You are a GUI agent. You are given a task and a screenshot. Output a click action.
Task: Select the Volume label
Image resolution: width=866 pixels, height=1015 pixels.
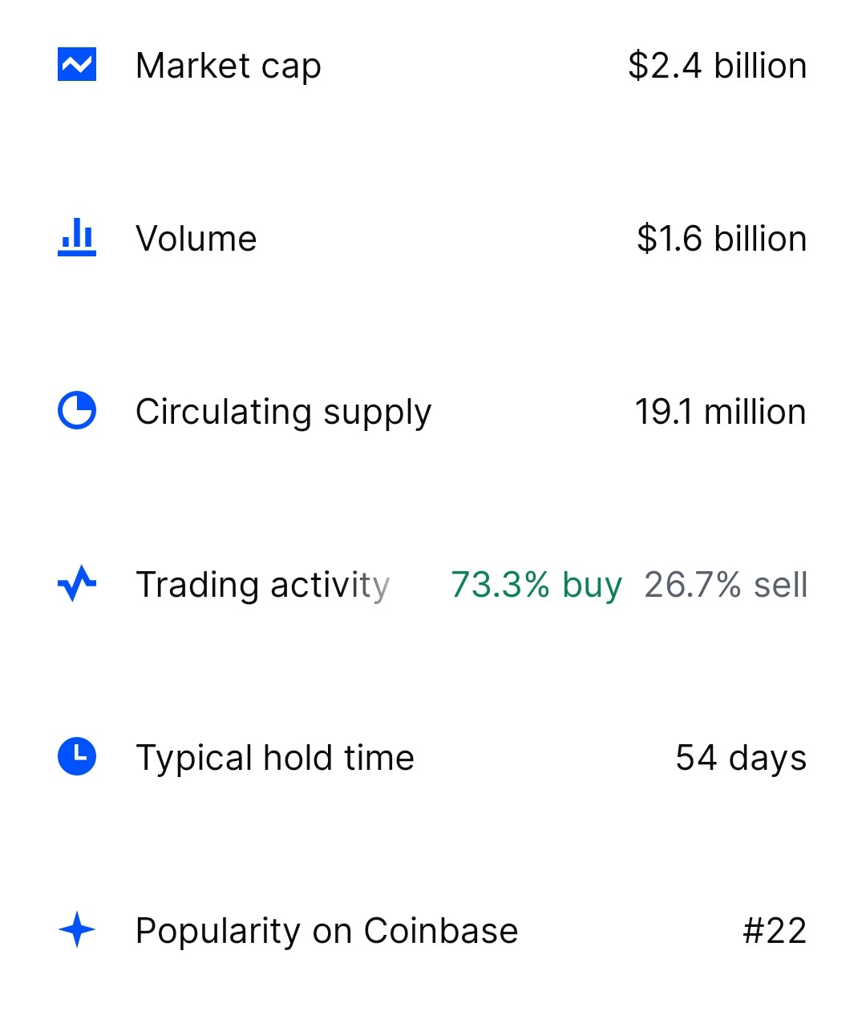(x=196, y=239)
